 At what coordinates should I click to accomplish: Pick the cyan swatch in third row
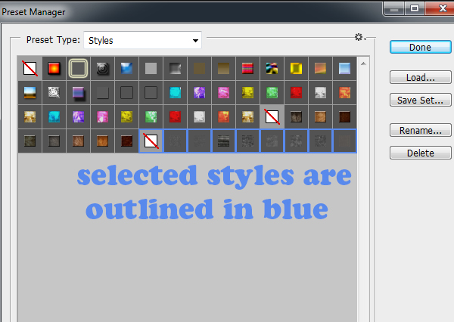[54, 117]
